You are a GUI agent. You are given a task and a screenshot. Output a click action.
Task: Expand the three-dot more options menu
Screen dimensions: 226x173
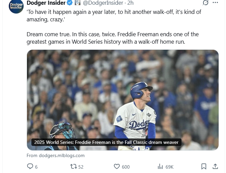coord(215,3)
